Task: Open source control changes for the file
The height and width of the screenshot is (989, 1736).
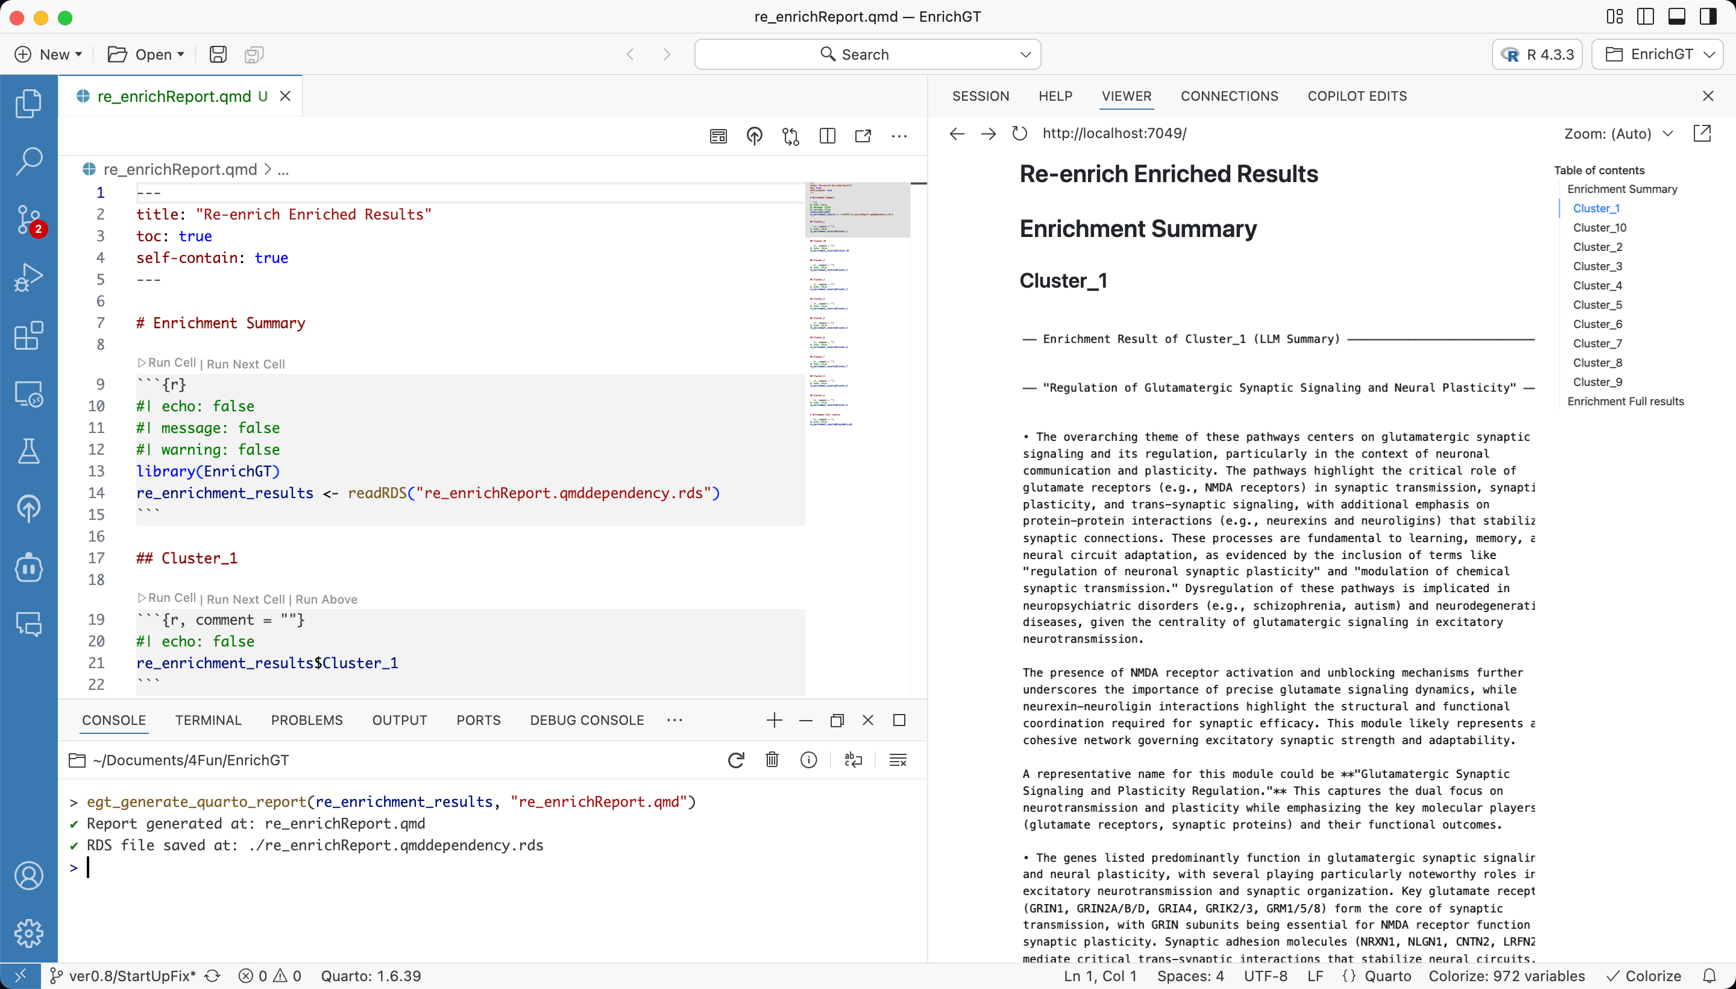Action: (791, 136)
